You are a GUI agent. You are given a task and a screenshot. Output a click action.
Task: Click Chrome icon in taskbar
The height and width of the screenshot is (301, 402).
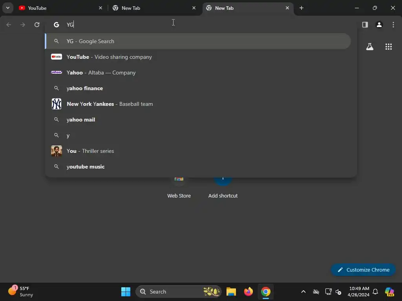[266, 292]
